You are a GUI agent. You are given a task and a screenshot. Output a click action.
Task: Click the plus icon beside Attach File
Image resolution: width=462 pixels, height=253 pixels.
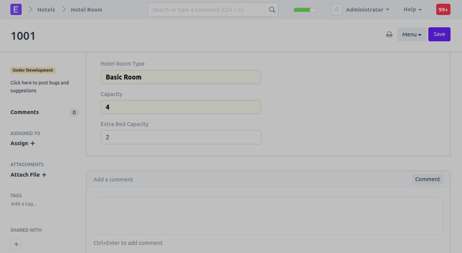(x=44, y=175)
